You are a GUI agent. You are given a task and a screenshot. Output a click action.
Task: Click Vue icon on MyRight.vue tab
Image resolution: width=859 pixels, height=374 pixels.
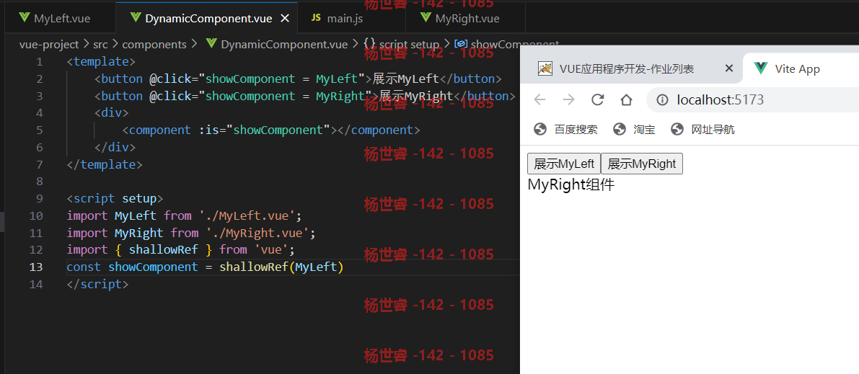pos(426,18)
